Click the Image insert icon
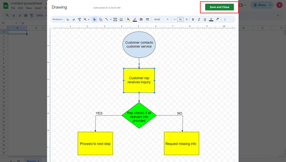This screenshot has width=286, height=162. click(x=121, y=19)
